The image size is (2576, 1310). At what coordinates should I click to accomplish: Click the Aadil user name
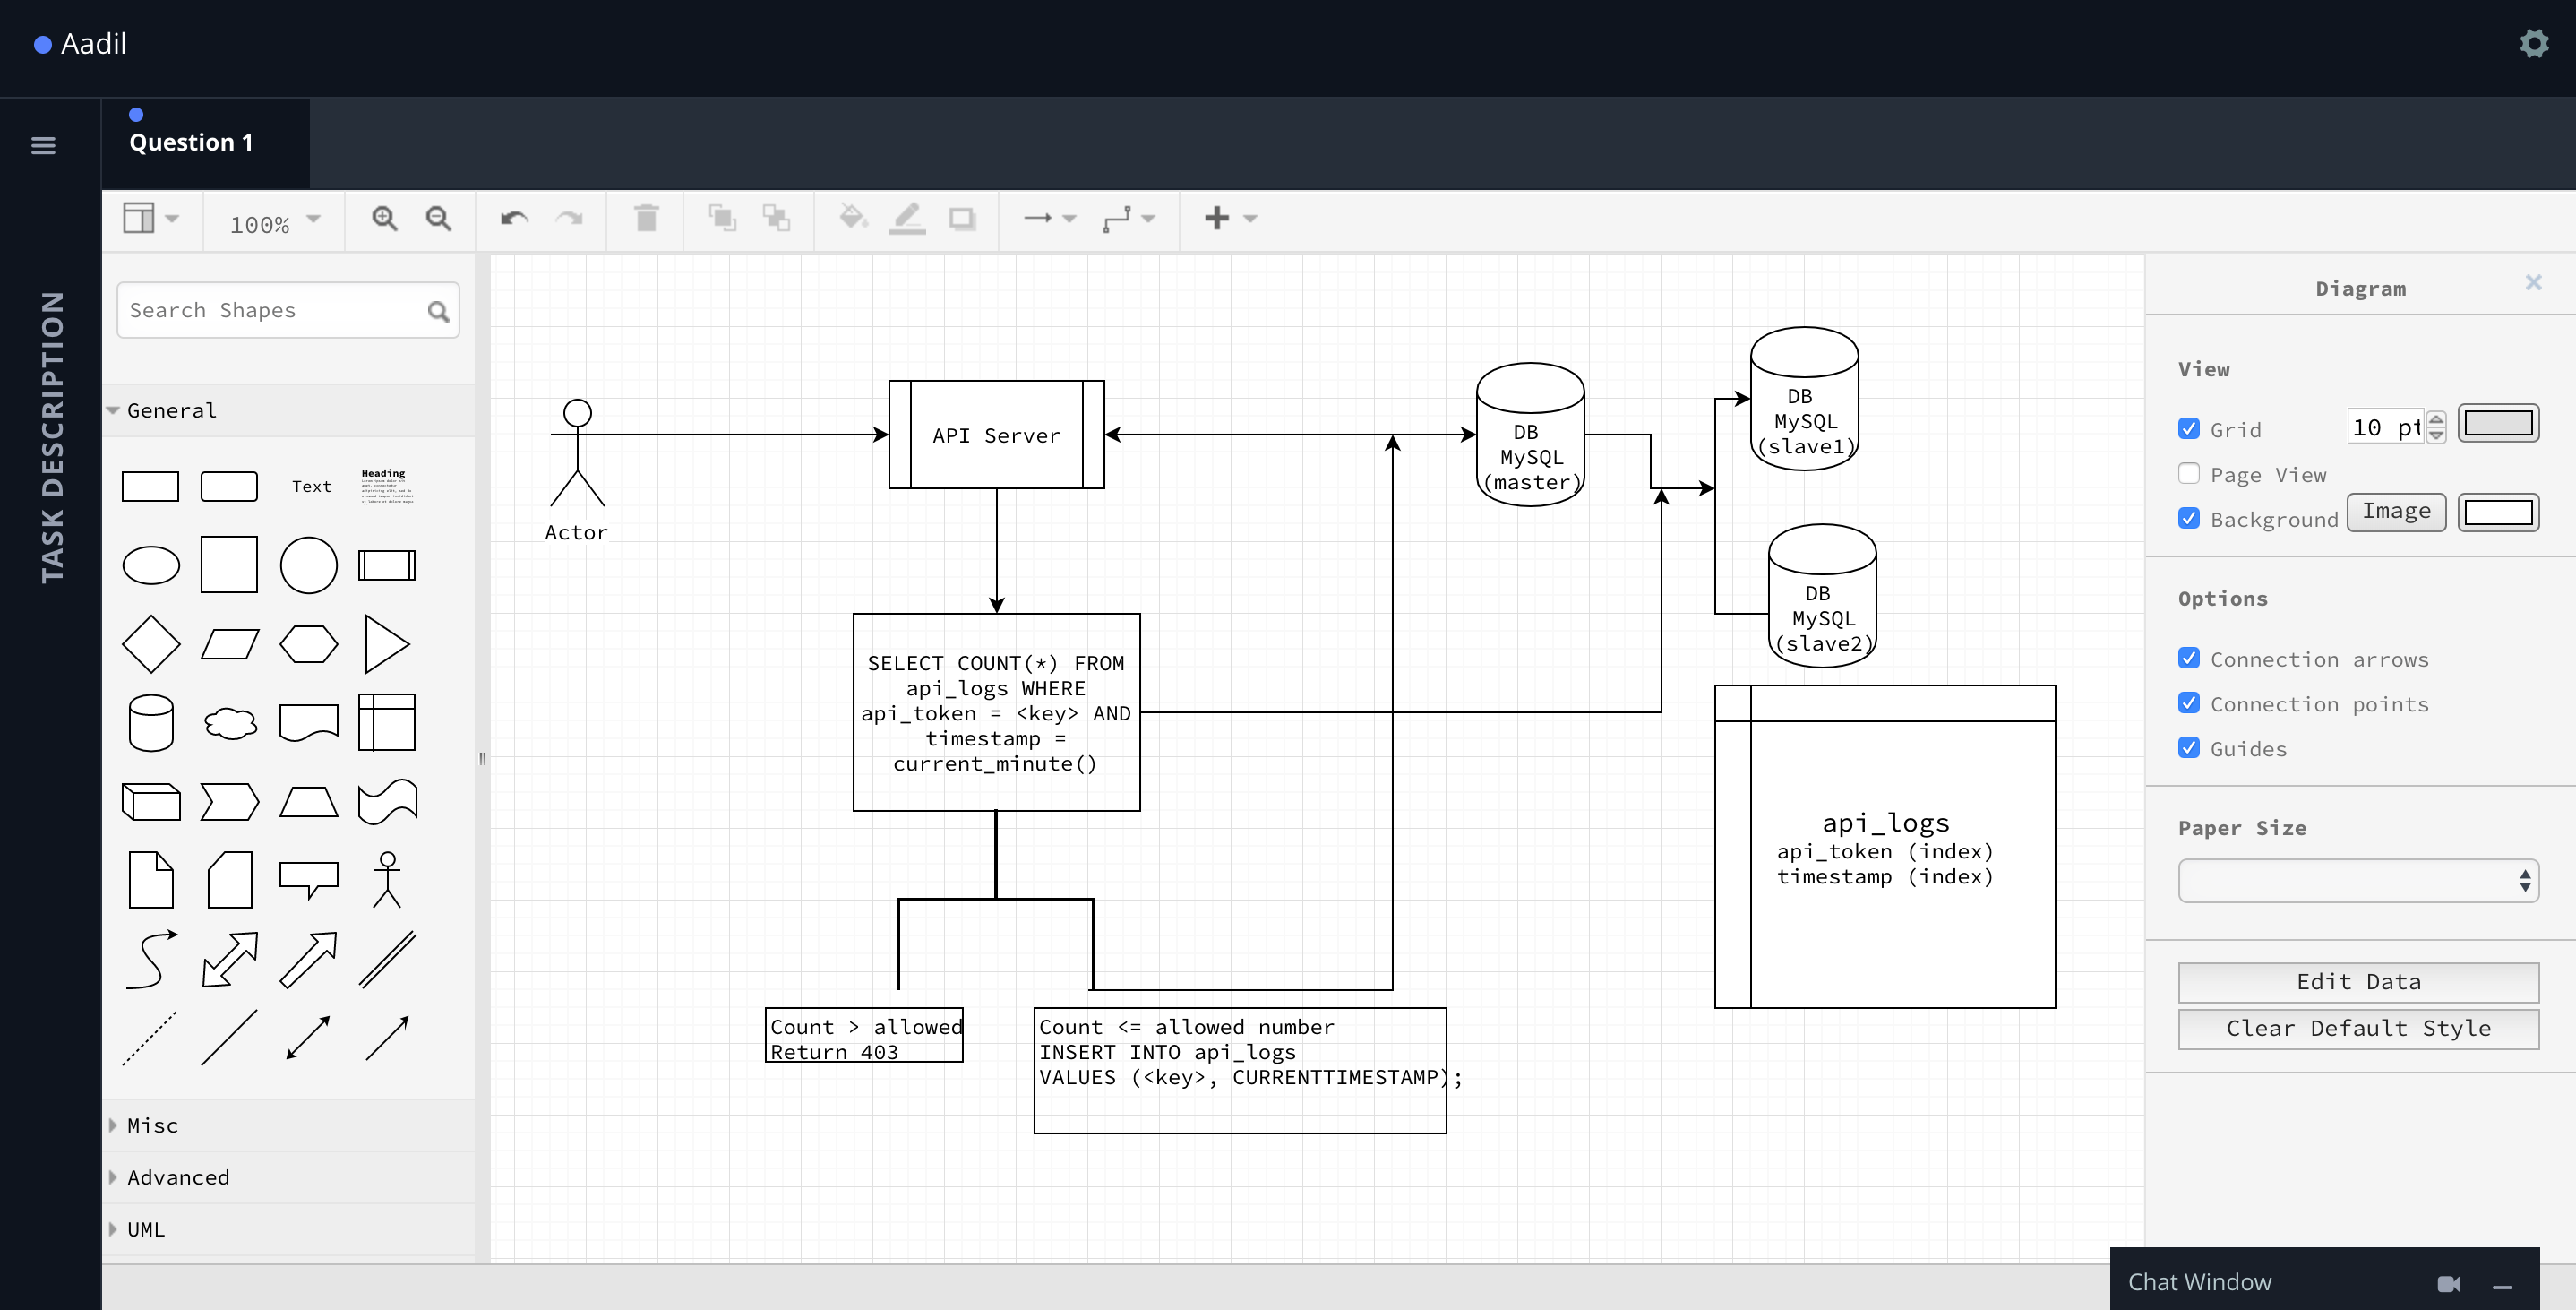(x=93, y=44)
